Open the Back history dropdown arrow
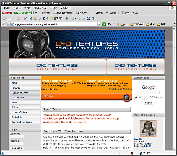Image resolution: width=177 pixels, height=156 pixels. 14,19
